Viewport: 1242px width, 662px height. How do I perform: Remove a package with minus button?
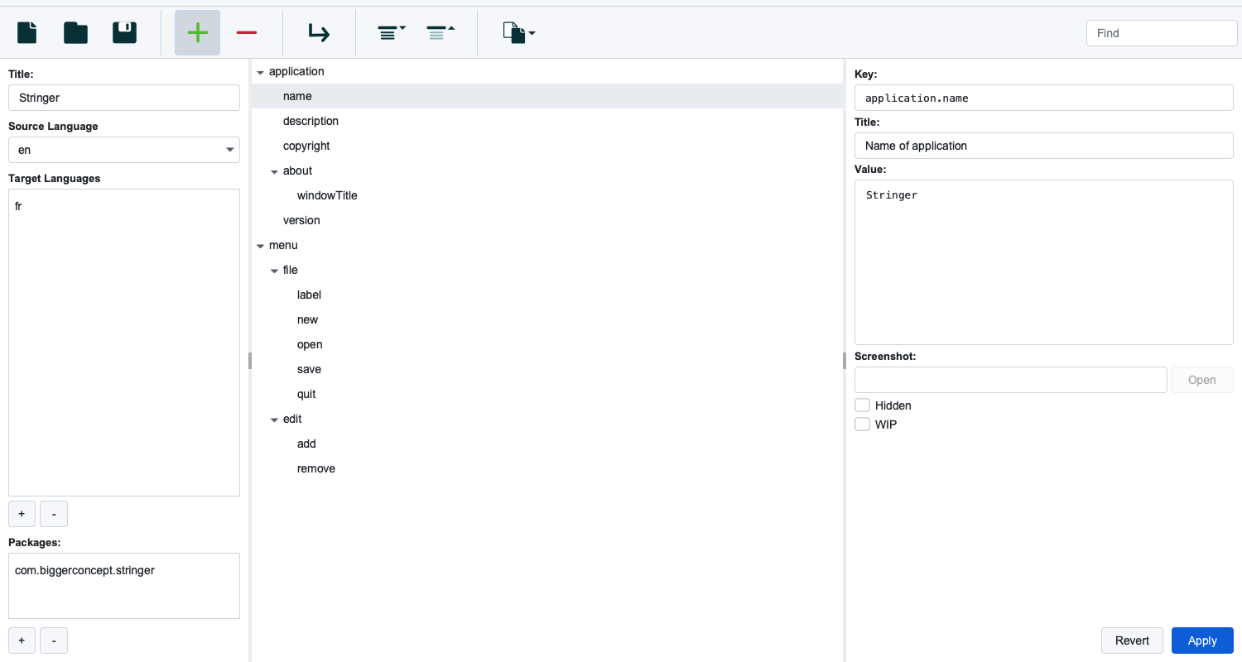pos(54,640)
